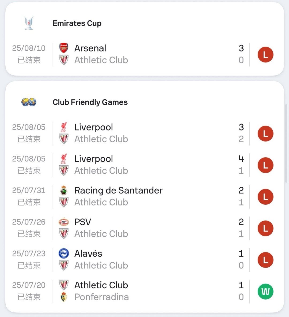
Task: Click the red L badge for Arsenal match
Action: point(265,55)
